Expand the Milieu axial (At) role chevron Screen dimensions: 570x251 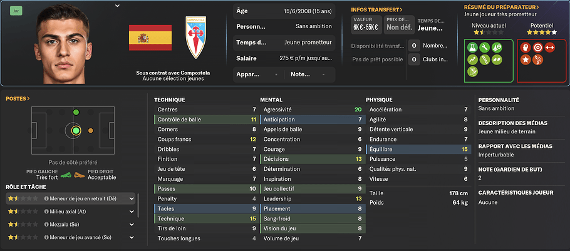(132, 212)
